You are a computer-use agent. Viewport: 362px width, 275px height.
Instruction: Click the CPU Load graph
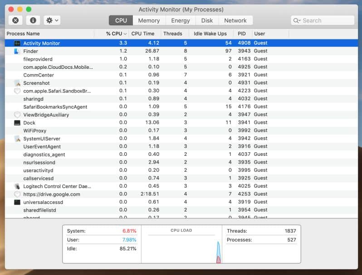click(181, 249)
